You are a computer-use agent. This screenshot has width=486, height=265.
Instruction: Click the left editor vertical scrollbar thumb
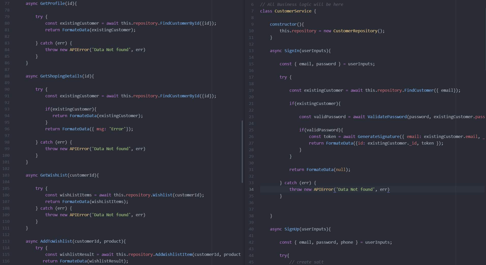(x=242, y=152)
